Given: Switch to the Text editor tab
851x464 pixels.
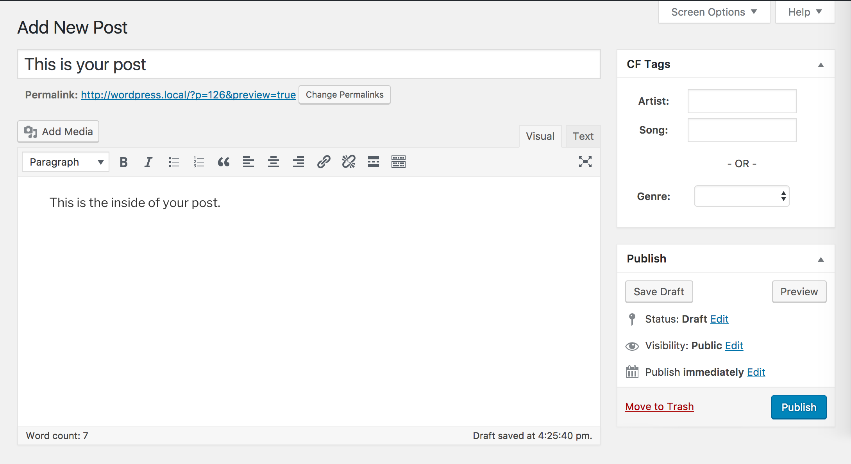Looking at the screenshot, I should tap(583, 136).
